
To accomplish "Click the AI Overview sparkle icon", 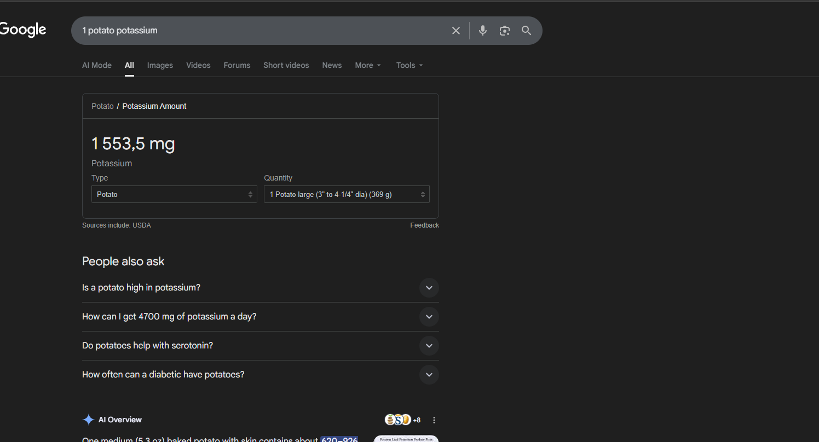I will (88, 420).
